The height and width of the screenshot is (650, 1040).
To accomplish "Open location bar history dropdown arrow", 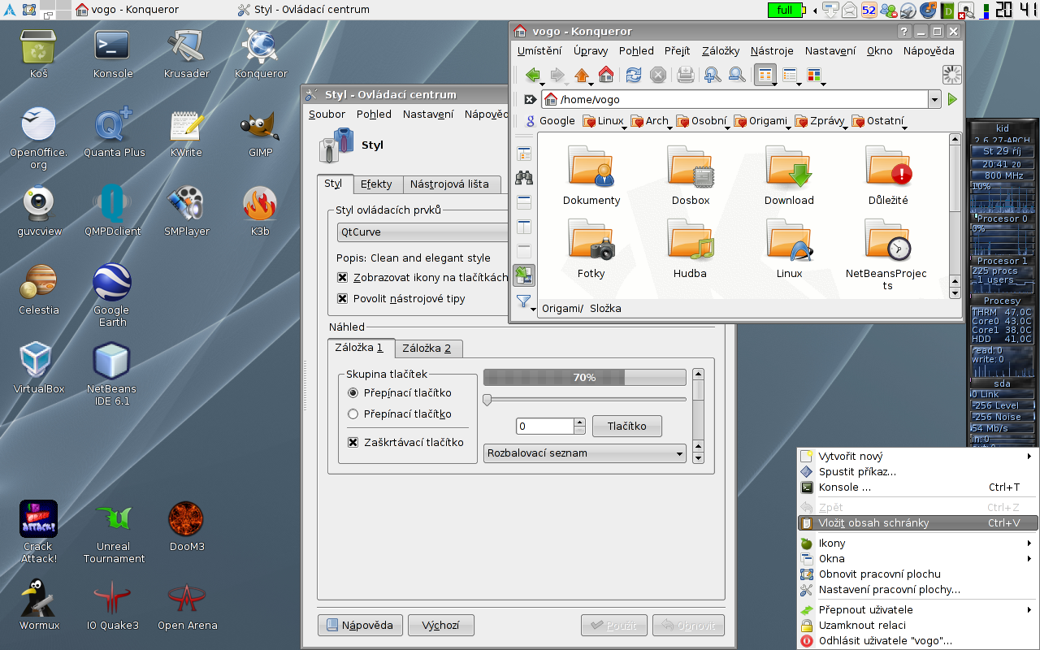I will pos(934,99).
